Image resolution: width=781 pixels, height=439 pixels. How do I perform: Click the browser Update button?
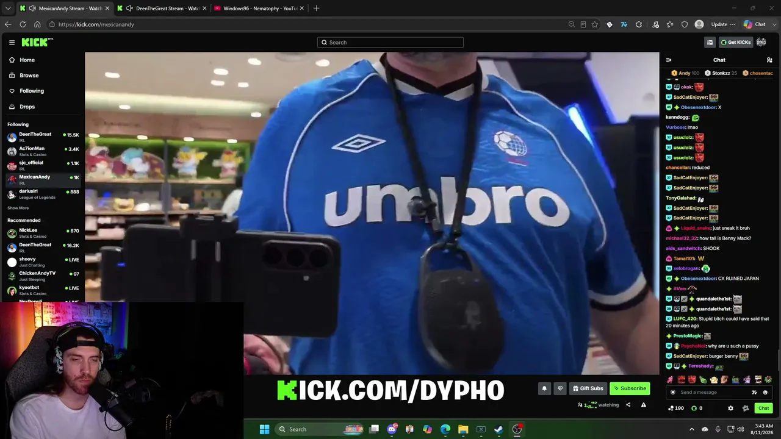(723, 24)
